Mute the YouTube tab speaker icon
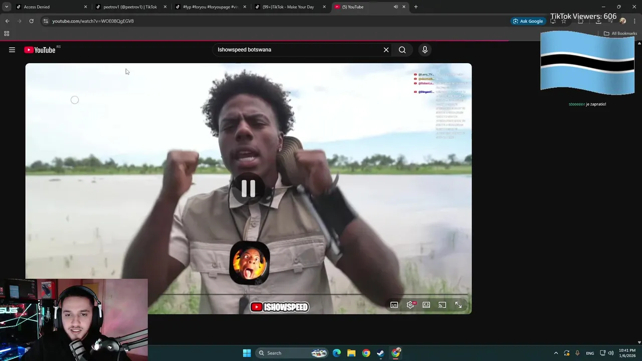 (396, 7)
